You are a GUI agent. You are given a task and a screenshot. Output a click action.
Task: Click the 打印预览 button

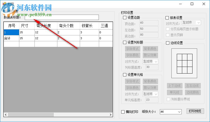point(195,111)
